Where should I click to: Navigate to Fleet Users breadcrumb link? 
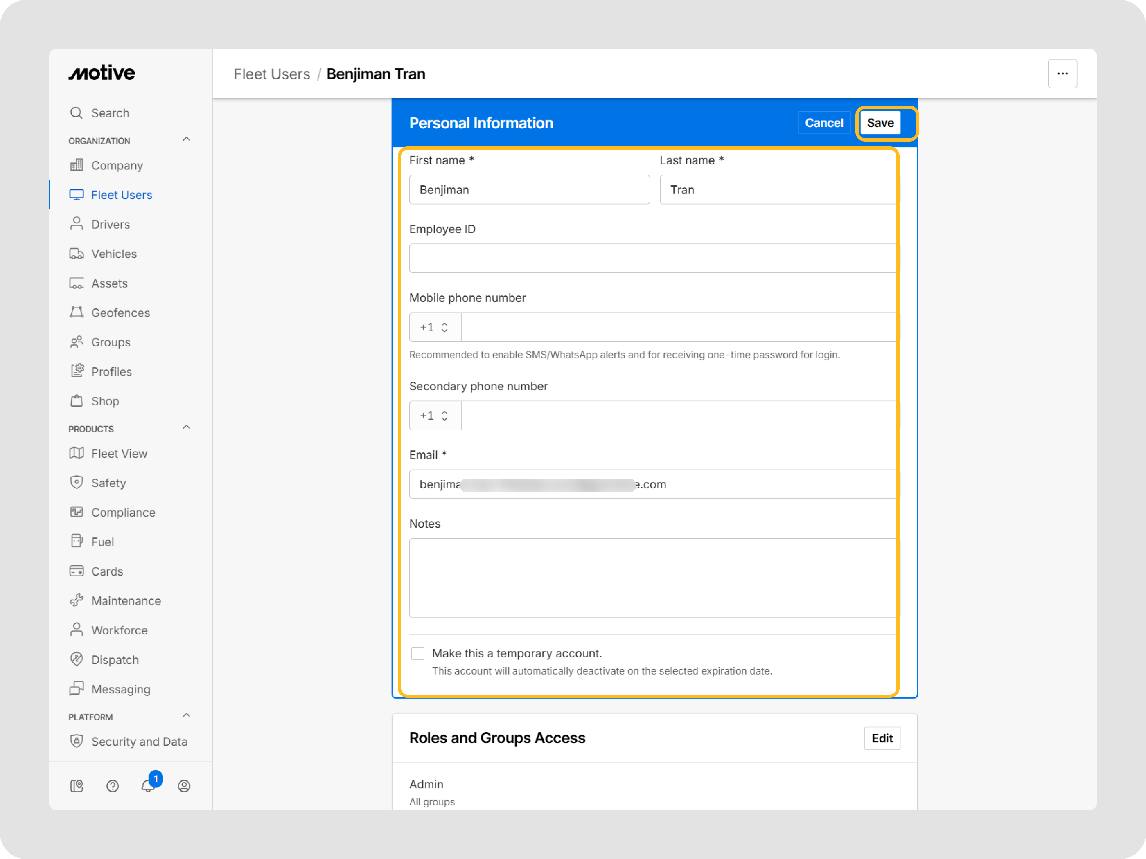click(271, 74)
